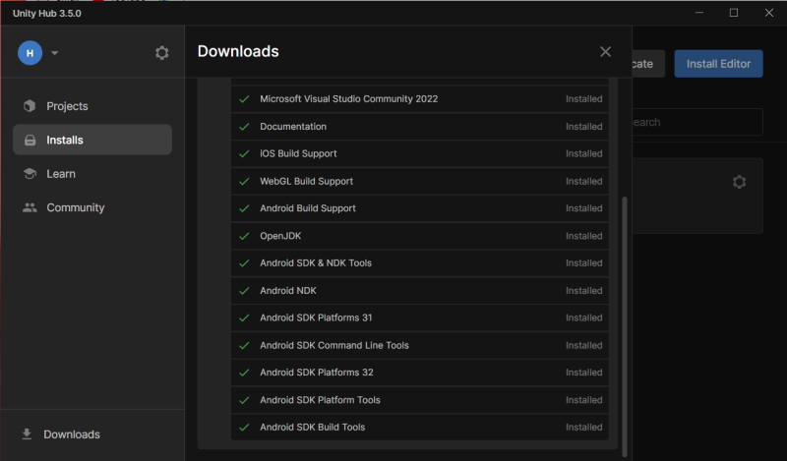Click the green checkmark beside Android Build Support

click(x=244, y=208)
